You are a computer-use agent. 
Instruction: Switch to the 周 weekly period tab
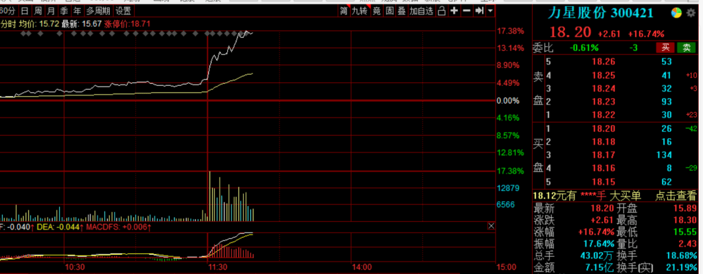pyautogui.click(x=38, y=11)
